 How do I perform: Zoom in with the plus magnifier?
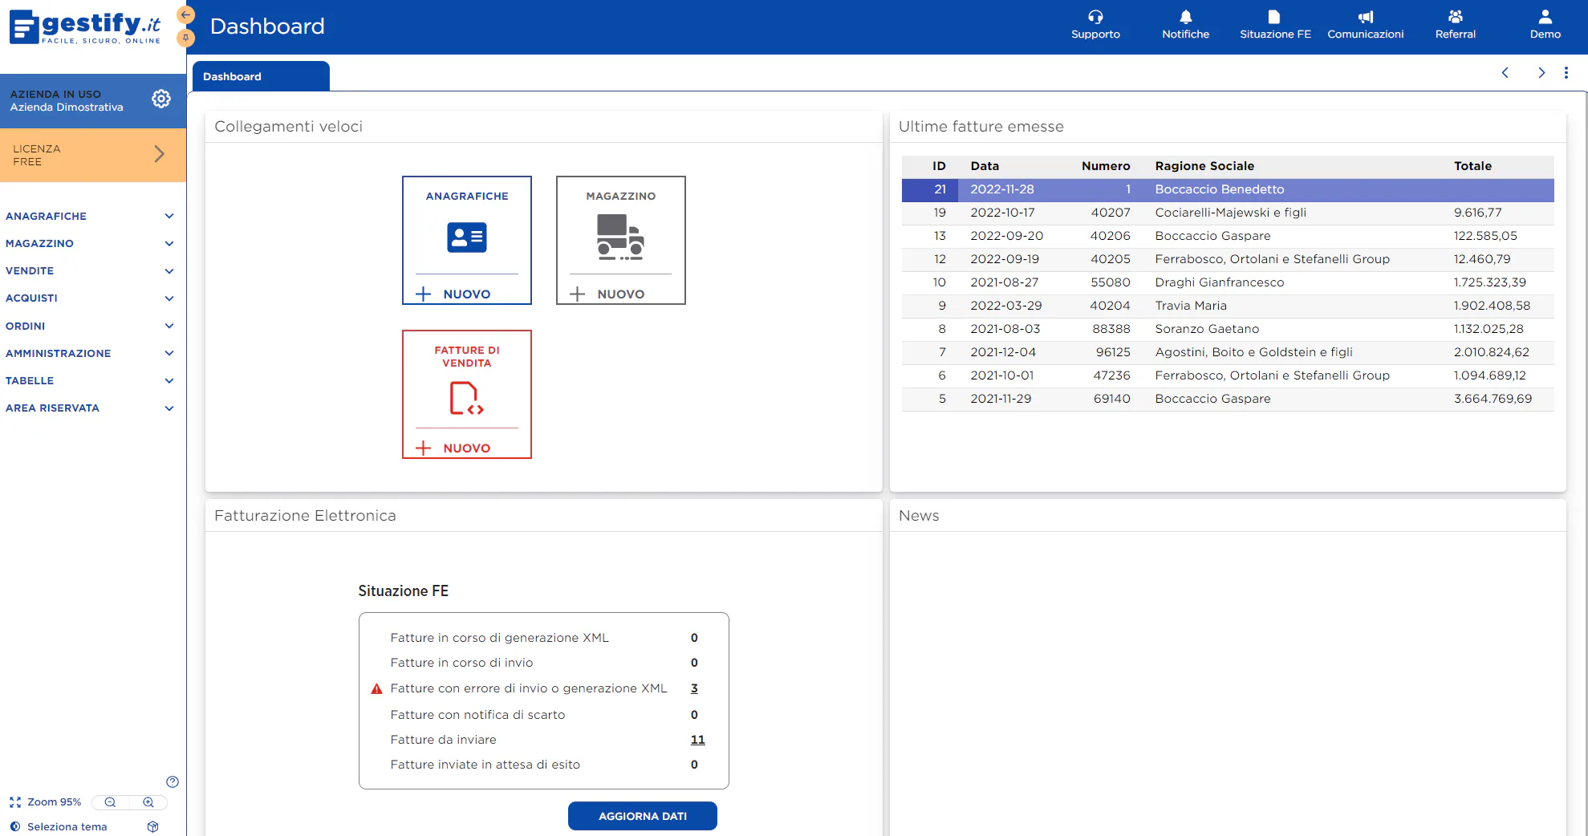148,802
